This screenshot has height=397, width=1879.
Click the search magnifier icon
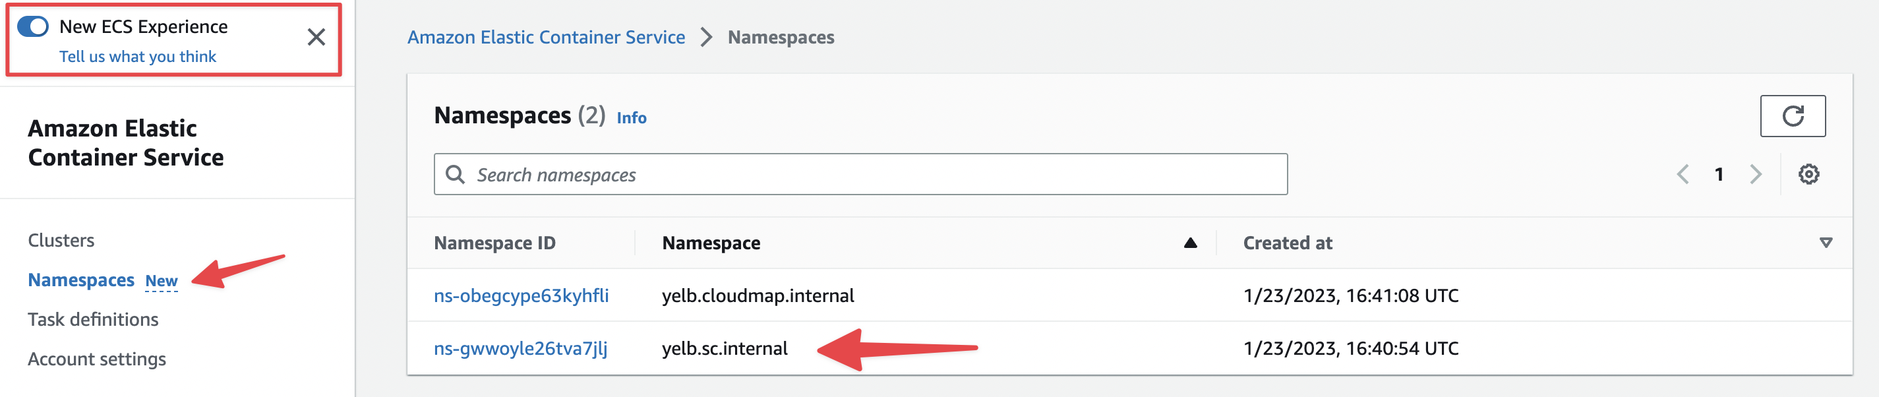(455, 174)
